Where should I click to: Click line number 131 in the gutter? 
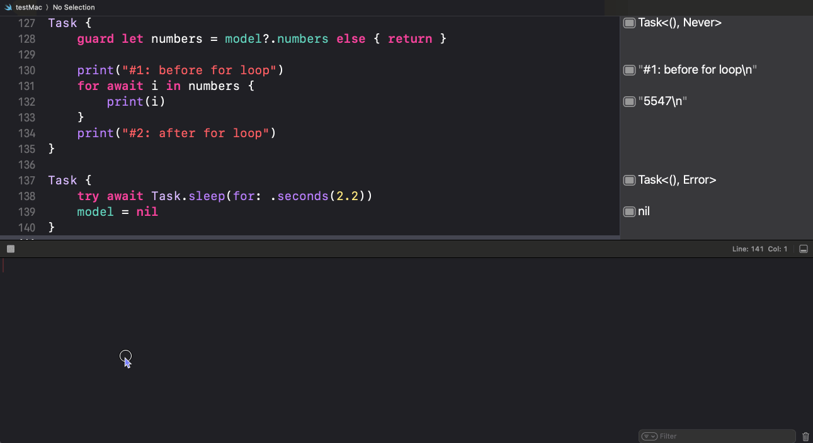(26, 86)
